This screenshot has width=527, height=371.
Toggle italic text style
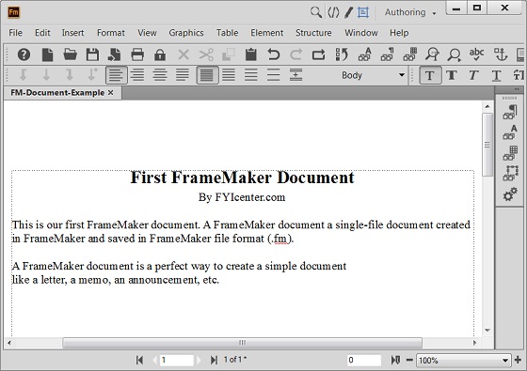pyautogui.click(x=473, y=75)
